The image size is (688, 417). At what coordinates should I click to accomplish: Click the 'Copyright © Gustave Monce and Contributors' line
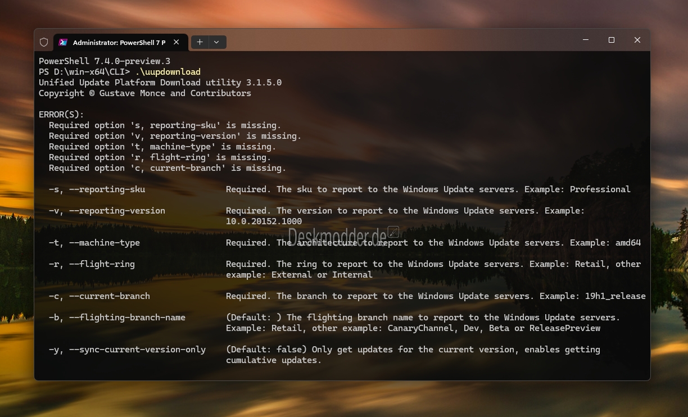click(x=145, y=93)
